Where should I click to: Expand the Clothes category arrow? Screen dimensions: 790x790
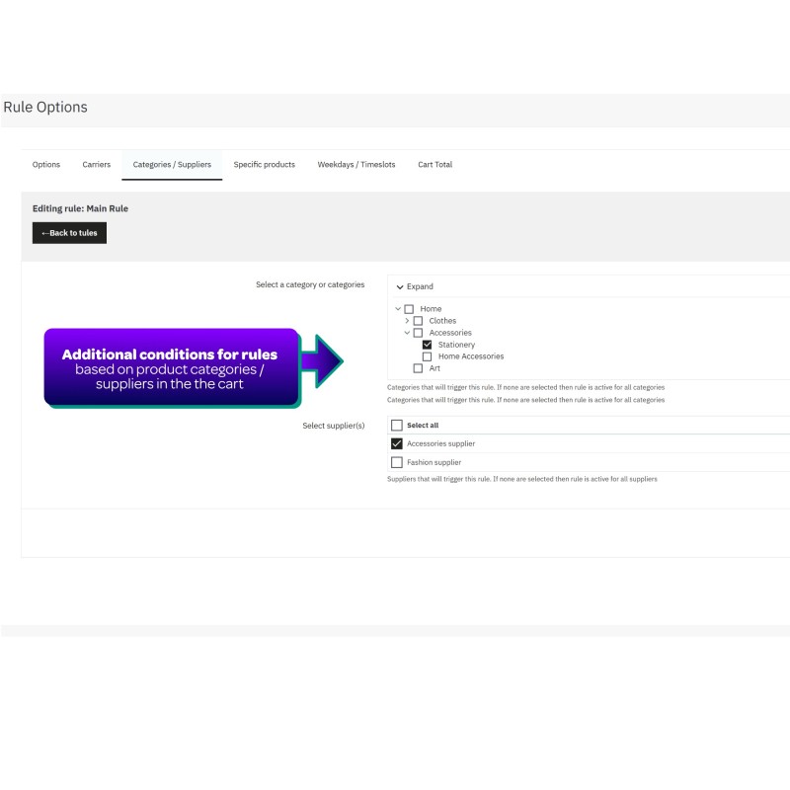[x=407, y=320]
